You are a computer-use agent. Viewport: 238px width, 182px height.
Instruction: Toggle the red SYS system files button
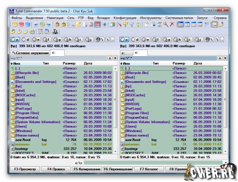click(98, 24)
